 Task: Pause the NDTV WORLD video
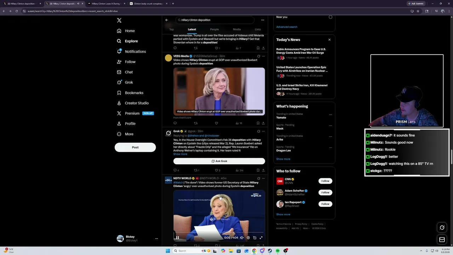(177, 238)
